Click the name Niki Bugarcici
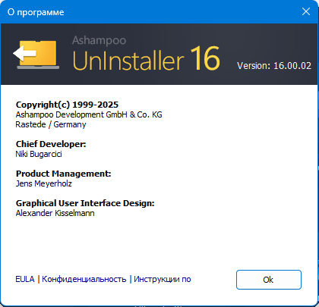This screenshot has width=319, height=307. click(x=39, y=154)
